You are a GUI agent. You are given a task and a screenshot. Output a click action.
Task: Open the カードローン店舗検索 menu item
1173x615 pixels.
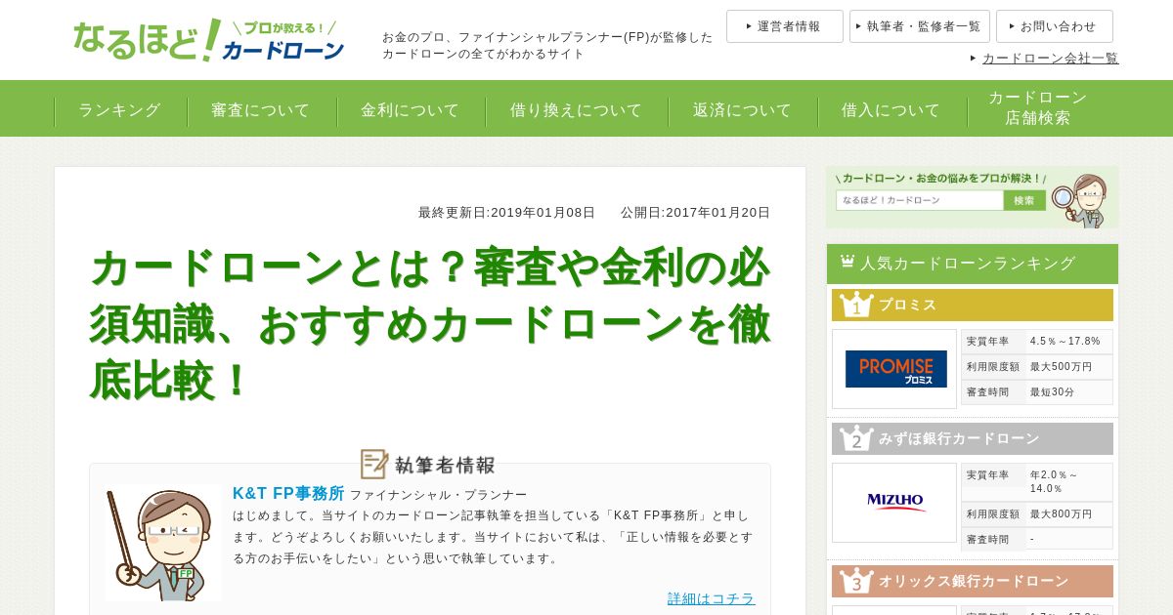pos(1038,107)
